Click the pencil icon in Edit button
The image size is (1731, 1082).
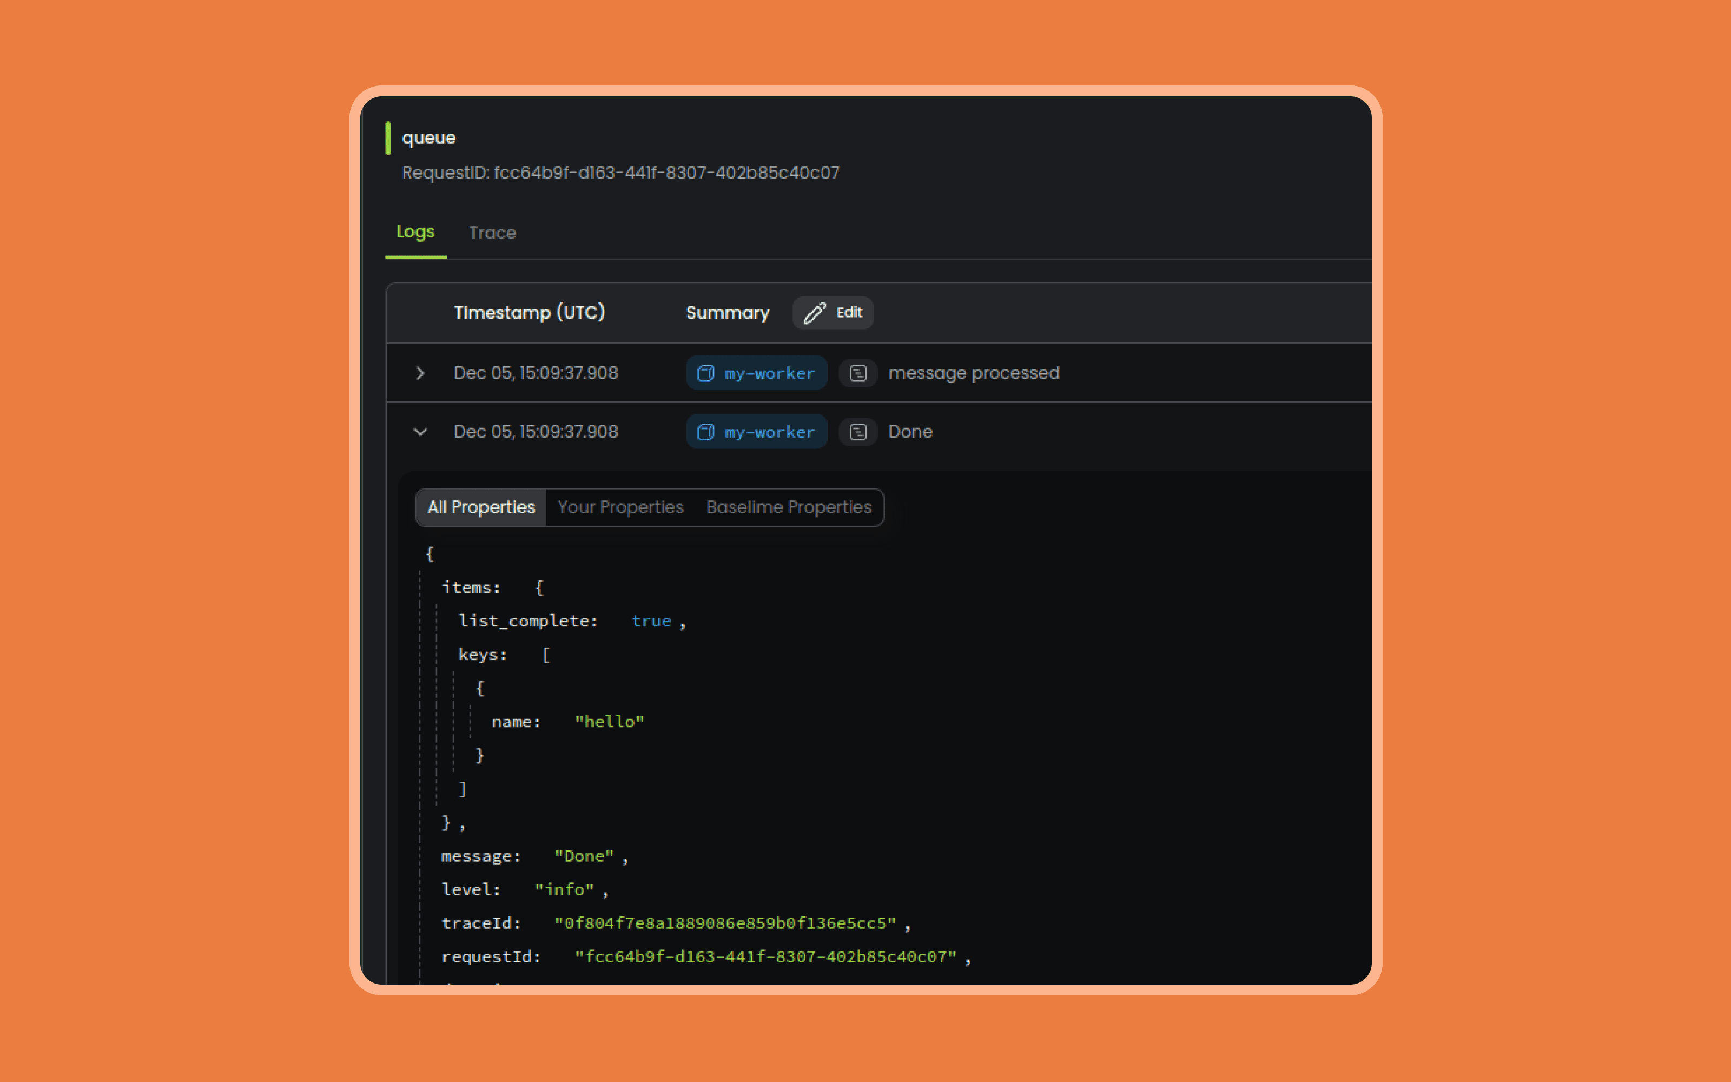(814, 313)
